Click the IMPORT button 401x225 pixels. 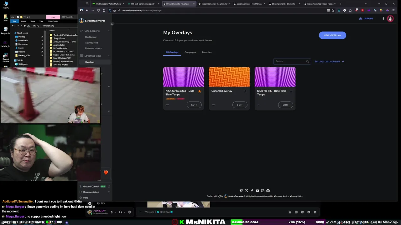[x=366, y=19]
